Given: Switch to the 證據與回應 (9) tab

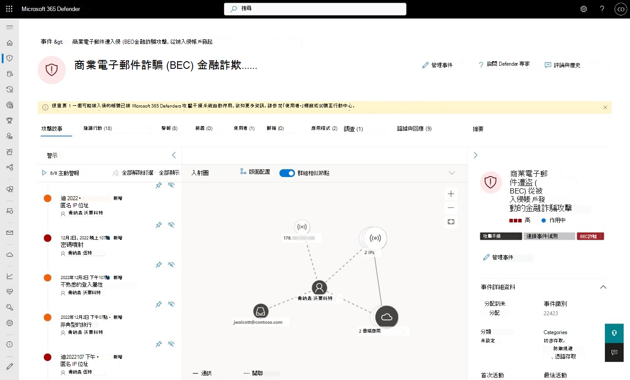Looking at the screenshot, I should coord(414,129).
